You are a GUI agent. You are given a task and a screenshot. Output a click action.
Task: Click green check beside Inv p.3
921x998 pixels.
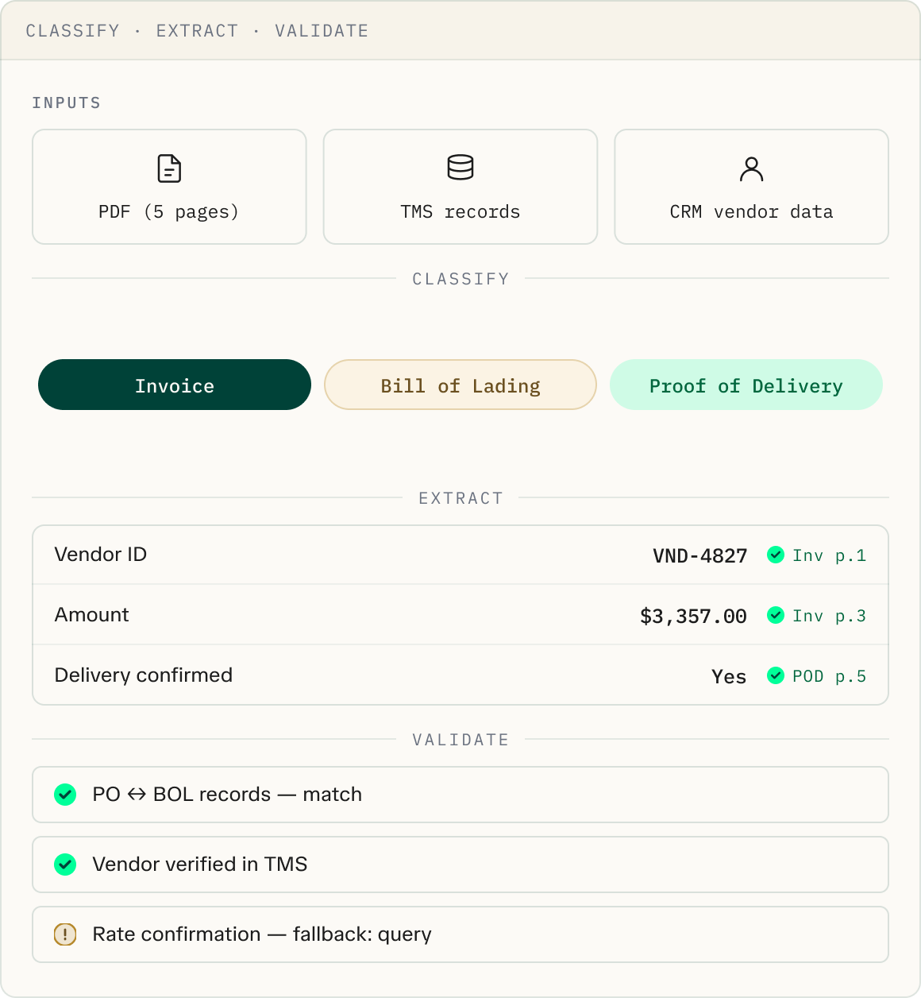pyautogui.click(x=776, y=615)
